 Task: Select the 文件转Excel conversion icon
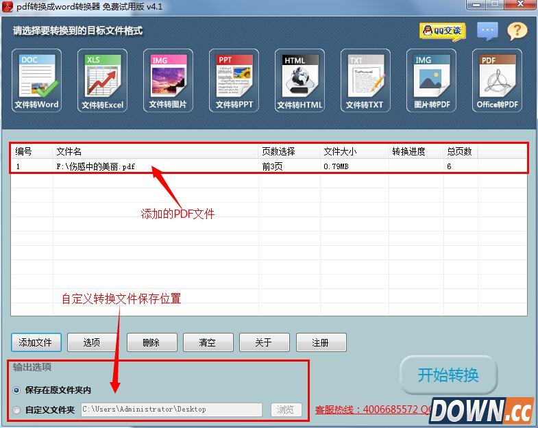tap(102, 81)
